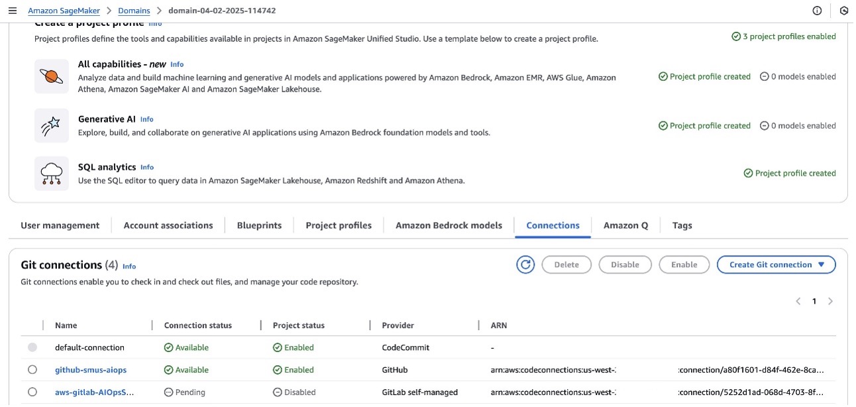
Task: Open the Blueprints tab
Action: (259, 225)
